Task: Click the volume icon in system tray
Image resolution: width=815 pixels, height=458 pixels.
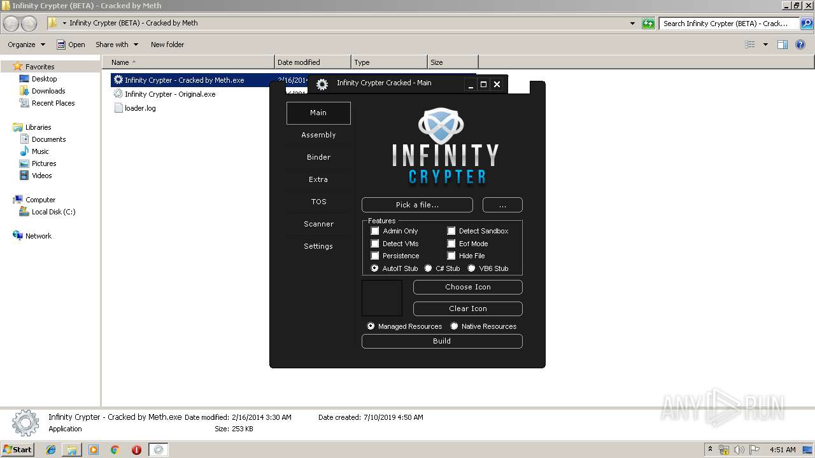Action: click(739, 450)
